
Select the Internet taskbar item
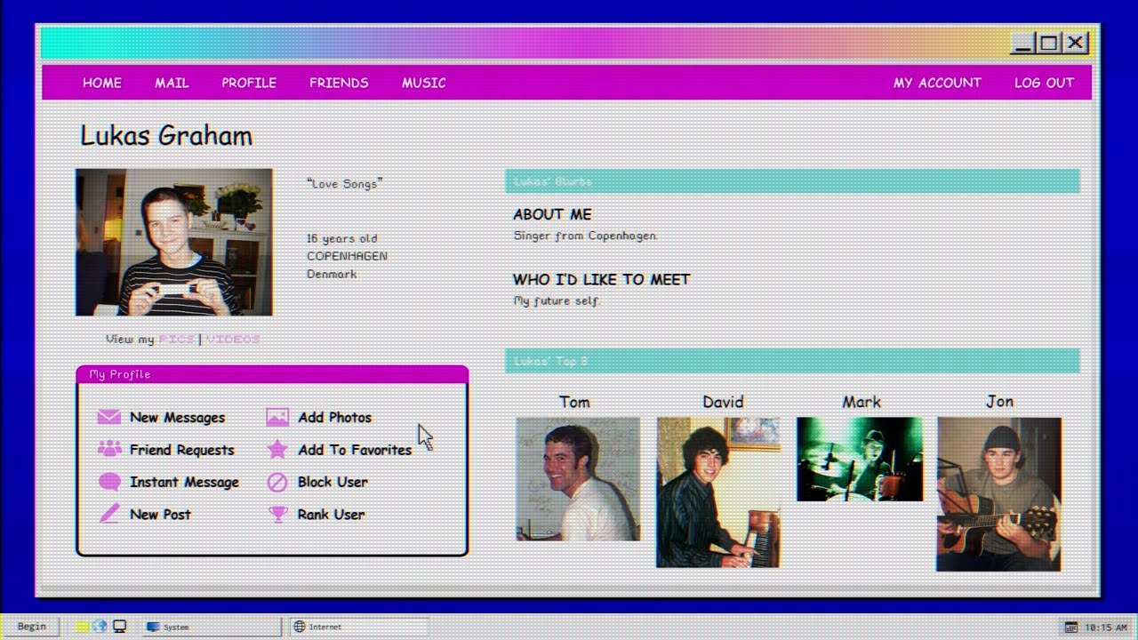360,627
